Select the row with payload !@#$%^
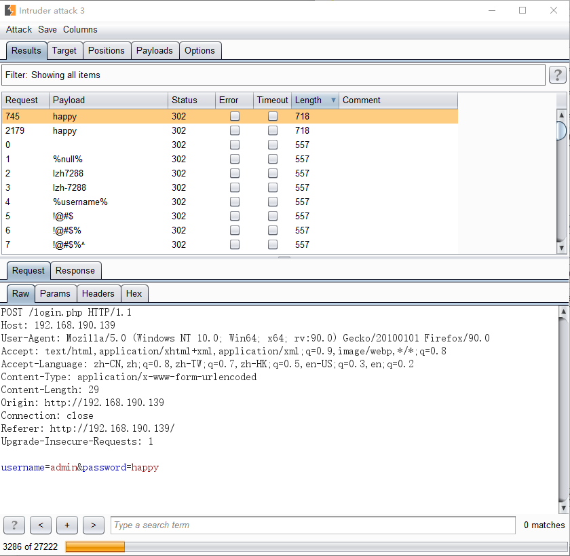Image resolution: width=570 pixels, height=556 pixels. click(x=230, y=244)
